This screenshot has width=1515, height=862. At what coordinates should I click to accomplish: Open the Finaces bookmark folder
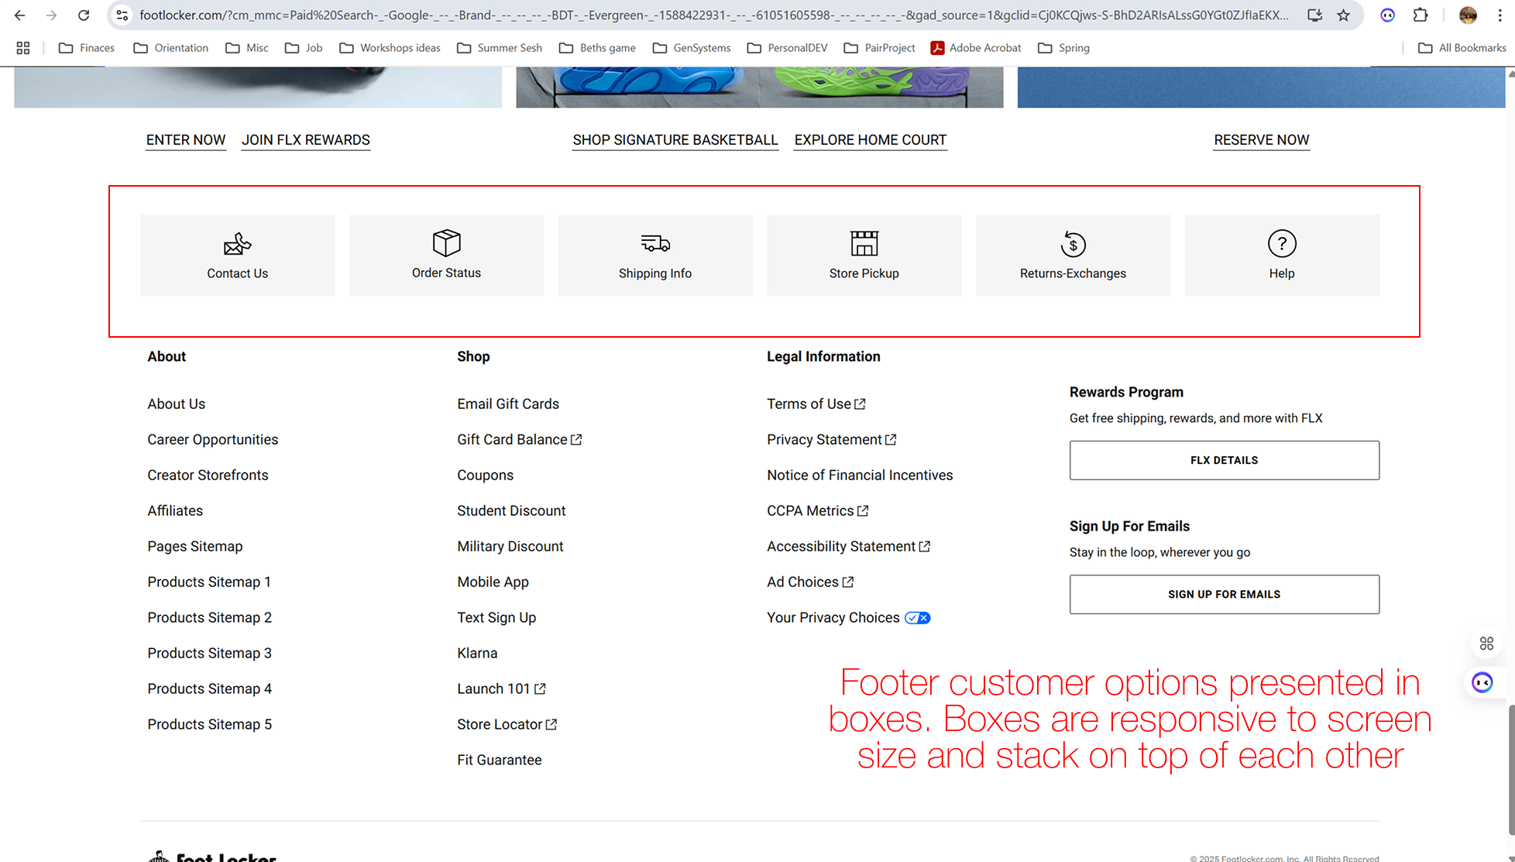[87, 48]
